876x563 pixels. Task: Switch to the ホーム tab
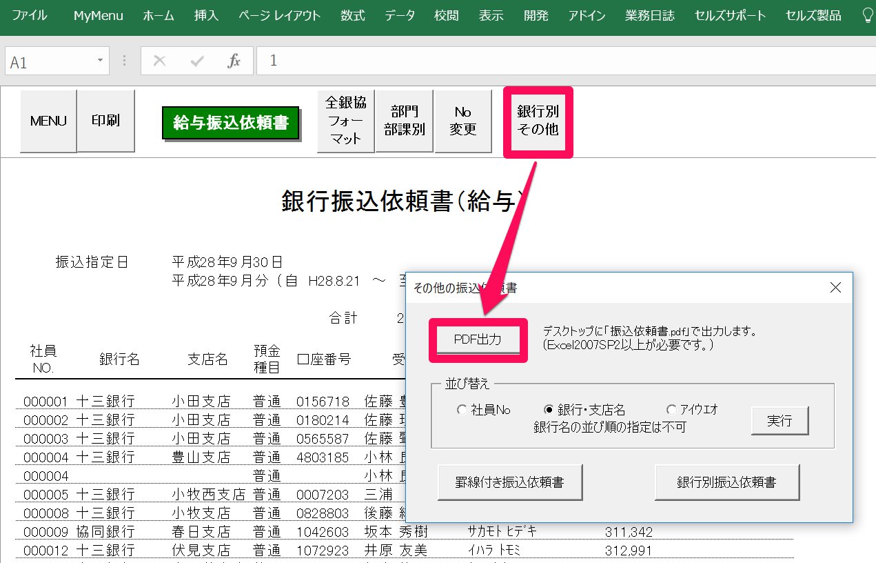[159, 15]
